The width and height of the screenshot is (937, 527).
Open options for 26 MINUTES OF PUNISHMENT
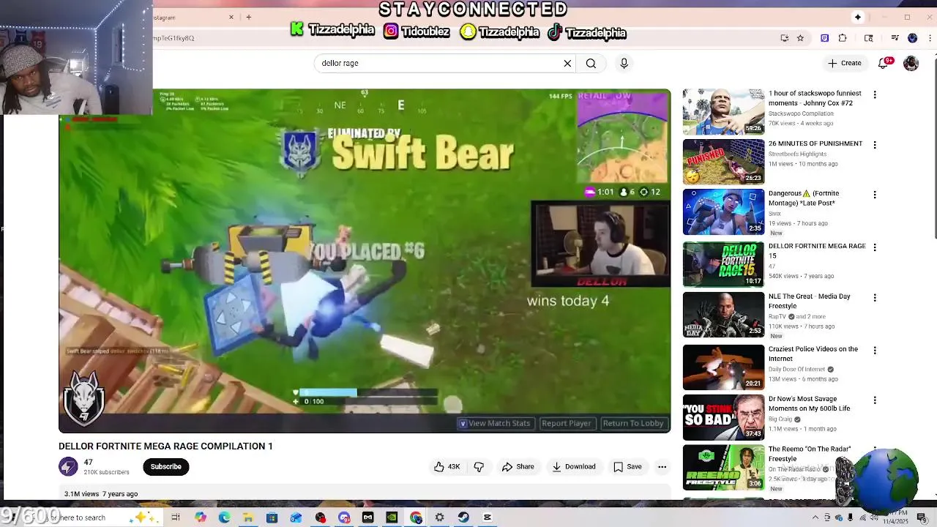tap(874, 145)
